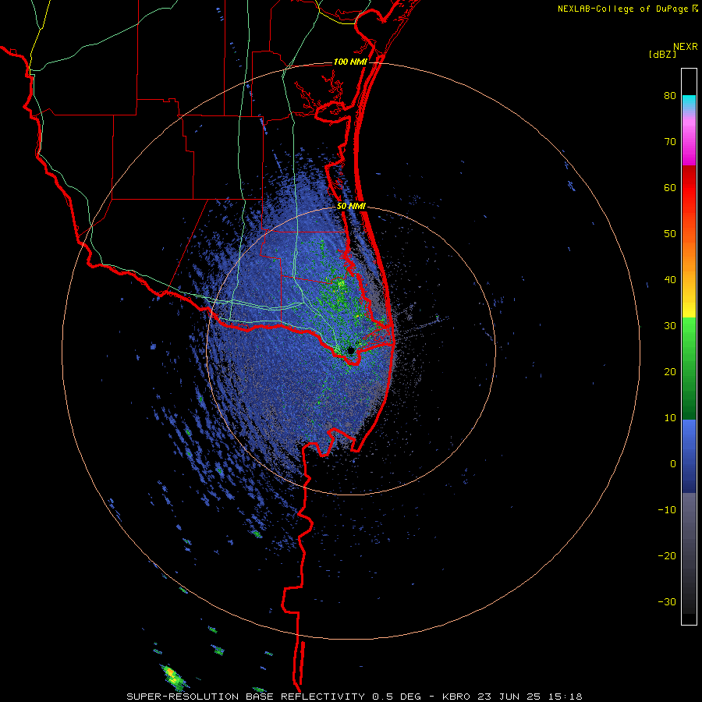Click the 0 value on the dBZ scale
Image resolution: width=702 pixels, height=702 pixels.
673,464
